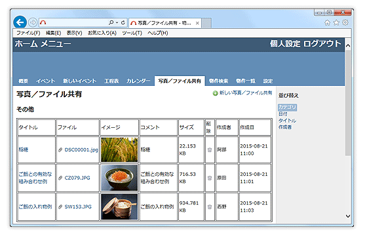Click the 西野 author cell
This screenshot has height=240, width=367.
click(227, 207)
